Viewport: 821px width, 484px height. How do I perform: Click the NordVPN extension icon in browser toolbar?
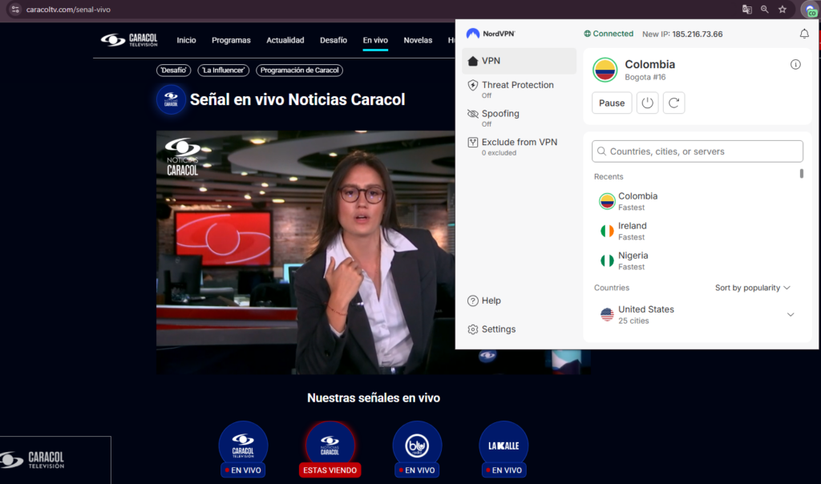coord(810,10)
